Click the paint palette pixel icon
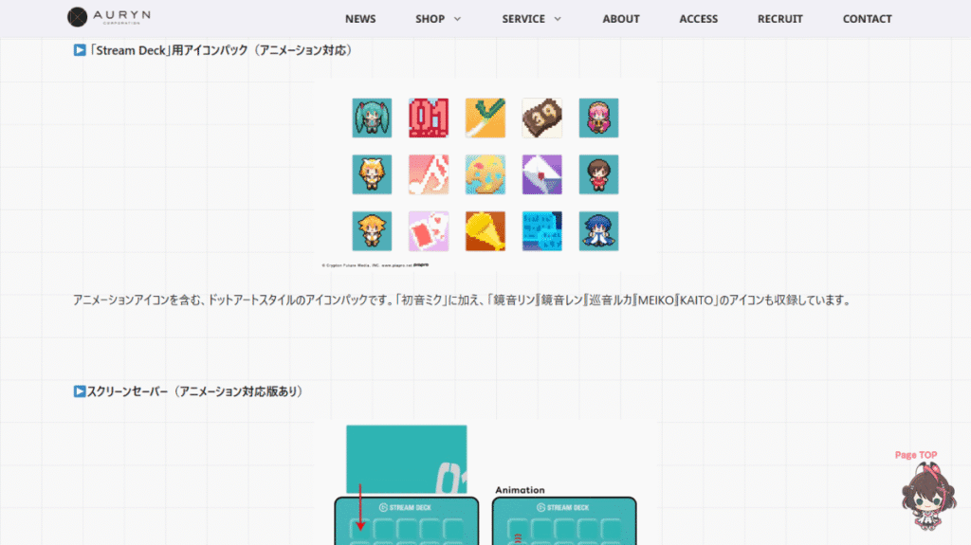The image size is (971, 545). tap(485, 174)
